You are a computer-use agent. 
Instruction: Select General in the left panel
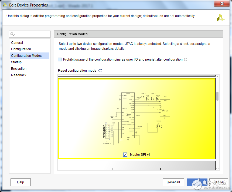point(17,43)
